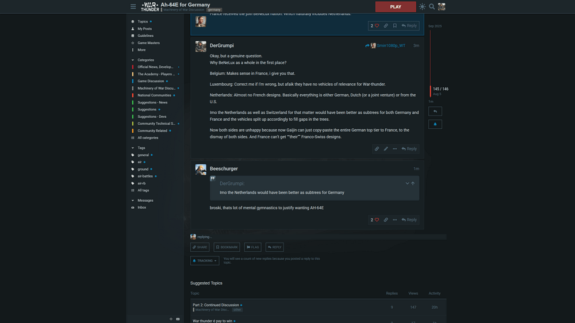Select the general tag
Screen dimensions: 575x323
pyautogui.click(x=143, y=155)
